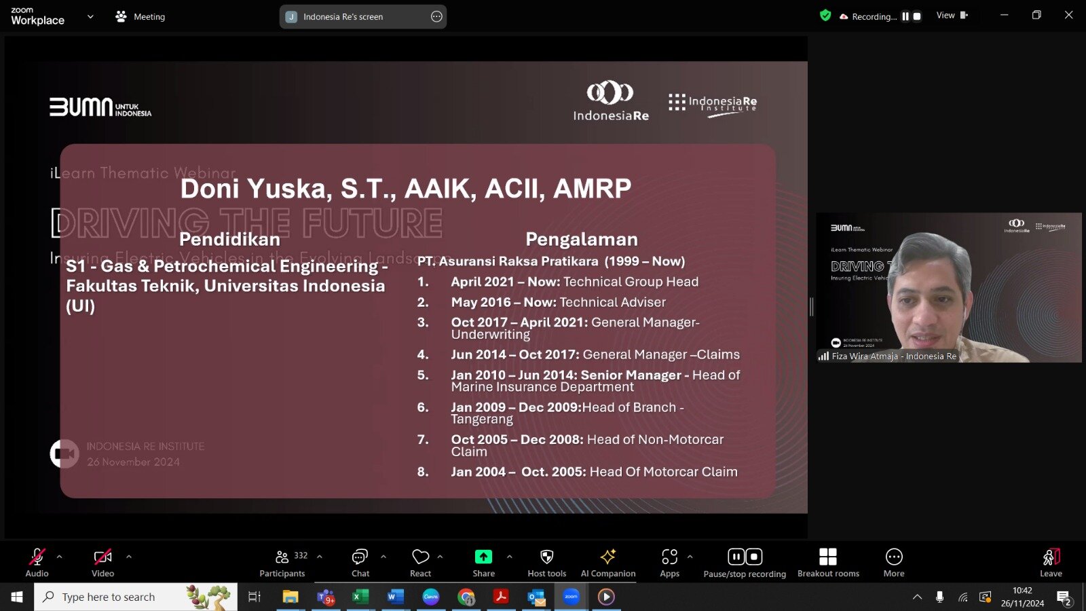1086x611 pixels.
Task: Click the green encryption shield icon
Action: [825, 16]
